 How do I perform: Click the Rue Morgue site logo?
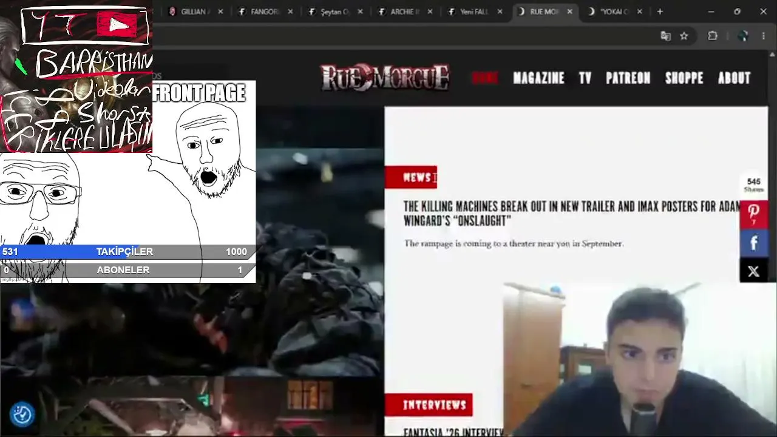point(385,78)
